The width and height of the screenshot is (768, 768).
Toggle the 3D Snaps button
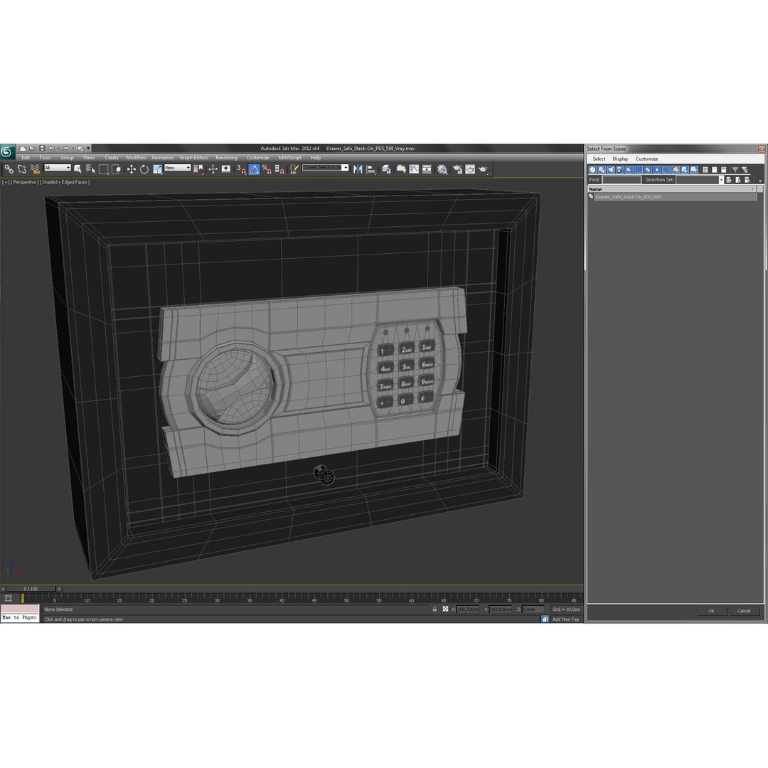coord(241,169)
